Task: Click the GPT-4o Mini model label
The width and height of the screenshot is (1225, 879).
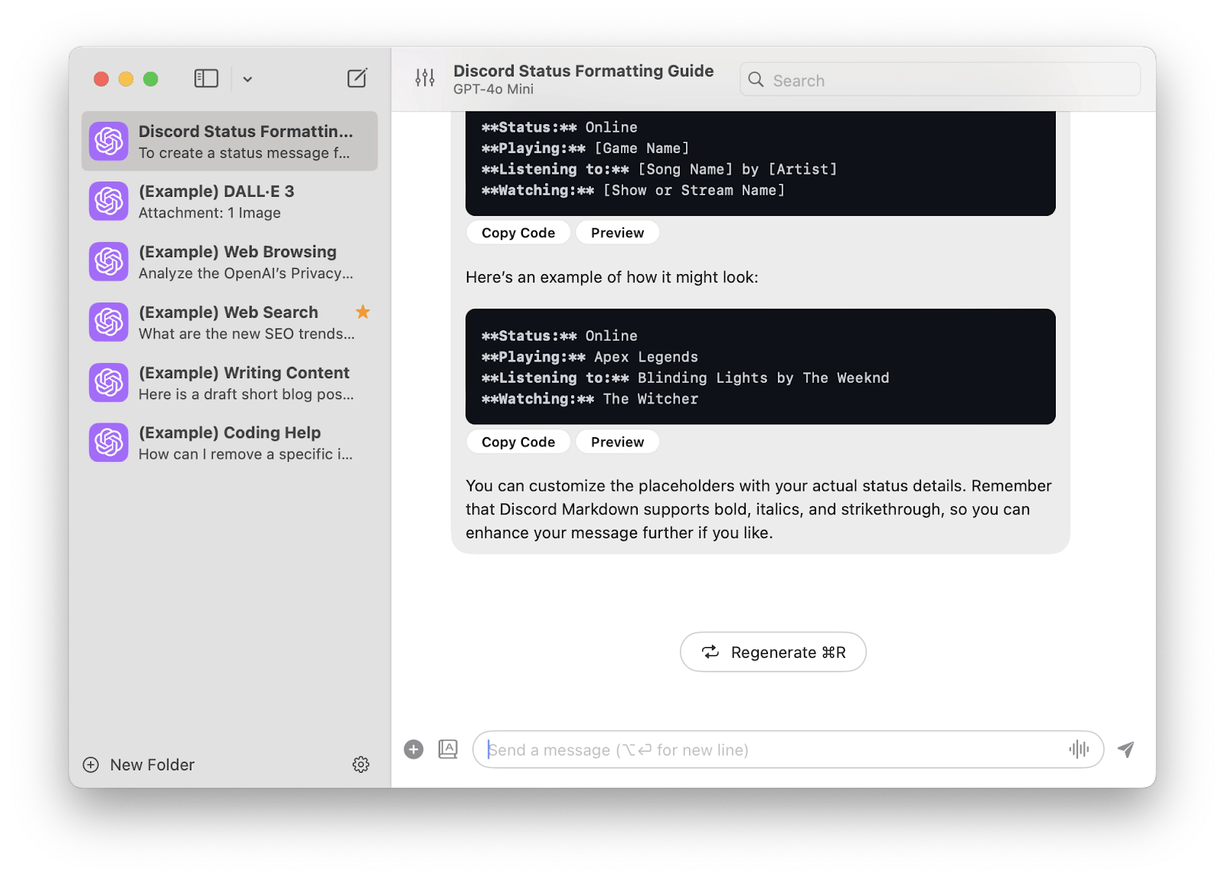Action: point(493,90)
